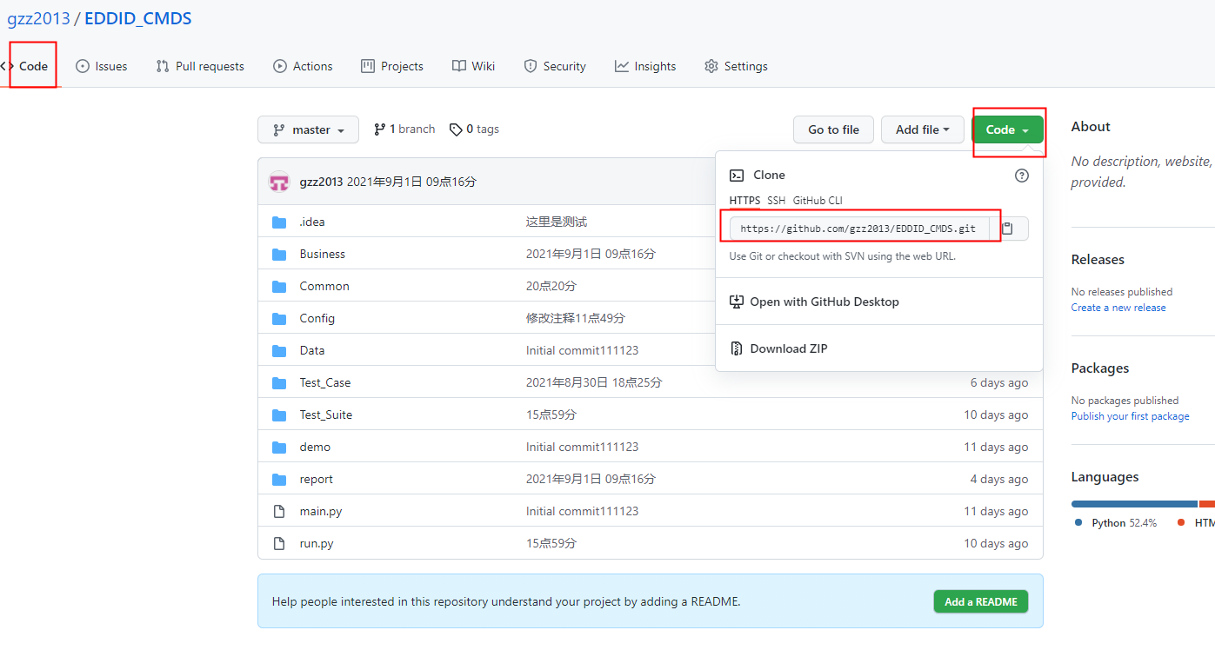Click the .idea folder icon
Image resolution: width=1215 pixels, height=650 pixels.
[x=279, y=222]
